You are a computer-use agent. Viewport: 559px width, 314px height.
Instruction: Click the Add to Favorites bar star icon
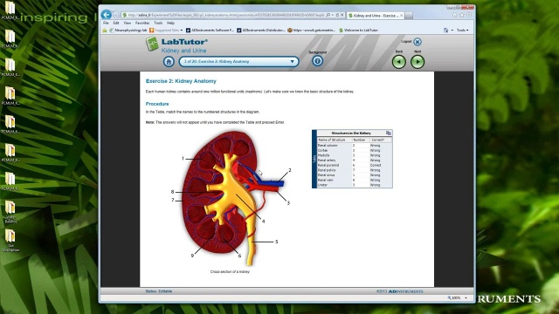pos(105,31)
